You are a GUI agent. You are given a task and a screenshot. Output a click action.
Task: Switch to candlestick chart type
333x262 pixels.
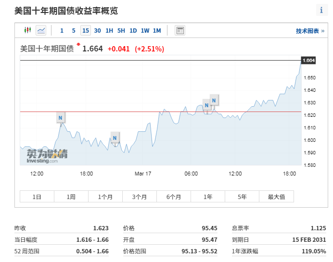click(27, 30)
